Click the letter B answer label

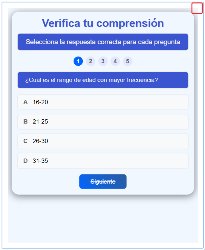coord(25,122)
